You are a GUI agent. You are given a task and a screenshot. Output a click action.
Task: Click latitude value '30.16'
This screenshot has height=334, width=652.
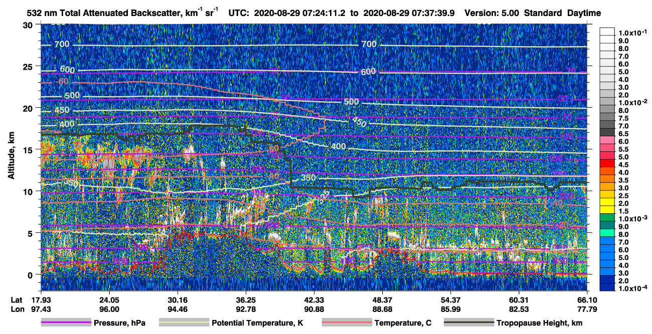[x=178, y=299]
